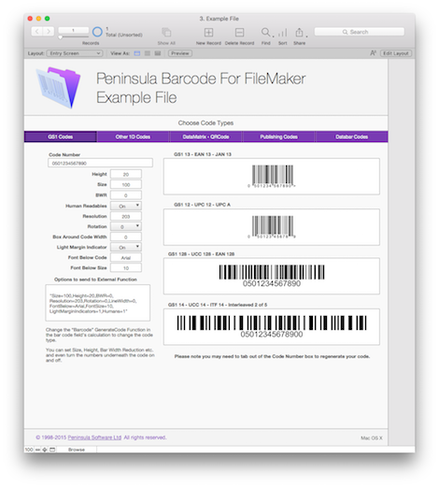Click the Height field
439x487 pixels.
click(126, 174)
